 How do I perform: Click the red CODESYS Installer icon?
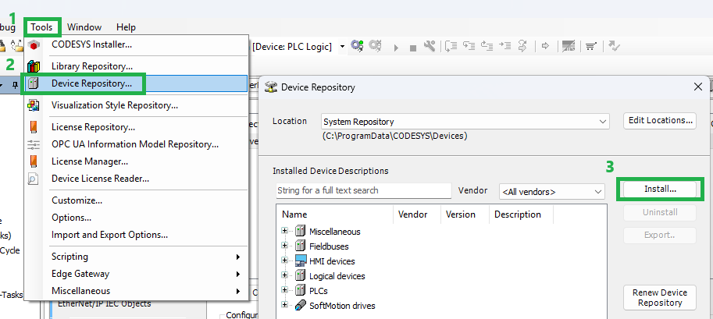point(34,45)
